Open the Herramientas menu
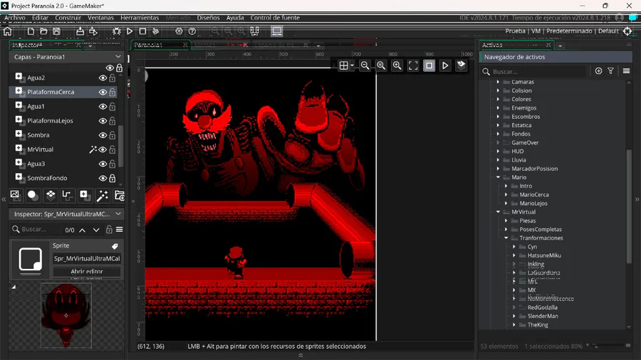Screen dimensions: 641x360 click(140, 18)
